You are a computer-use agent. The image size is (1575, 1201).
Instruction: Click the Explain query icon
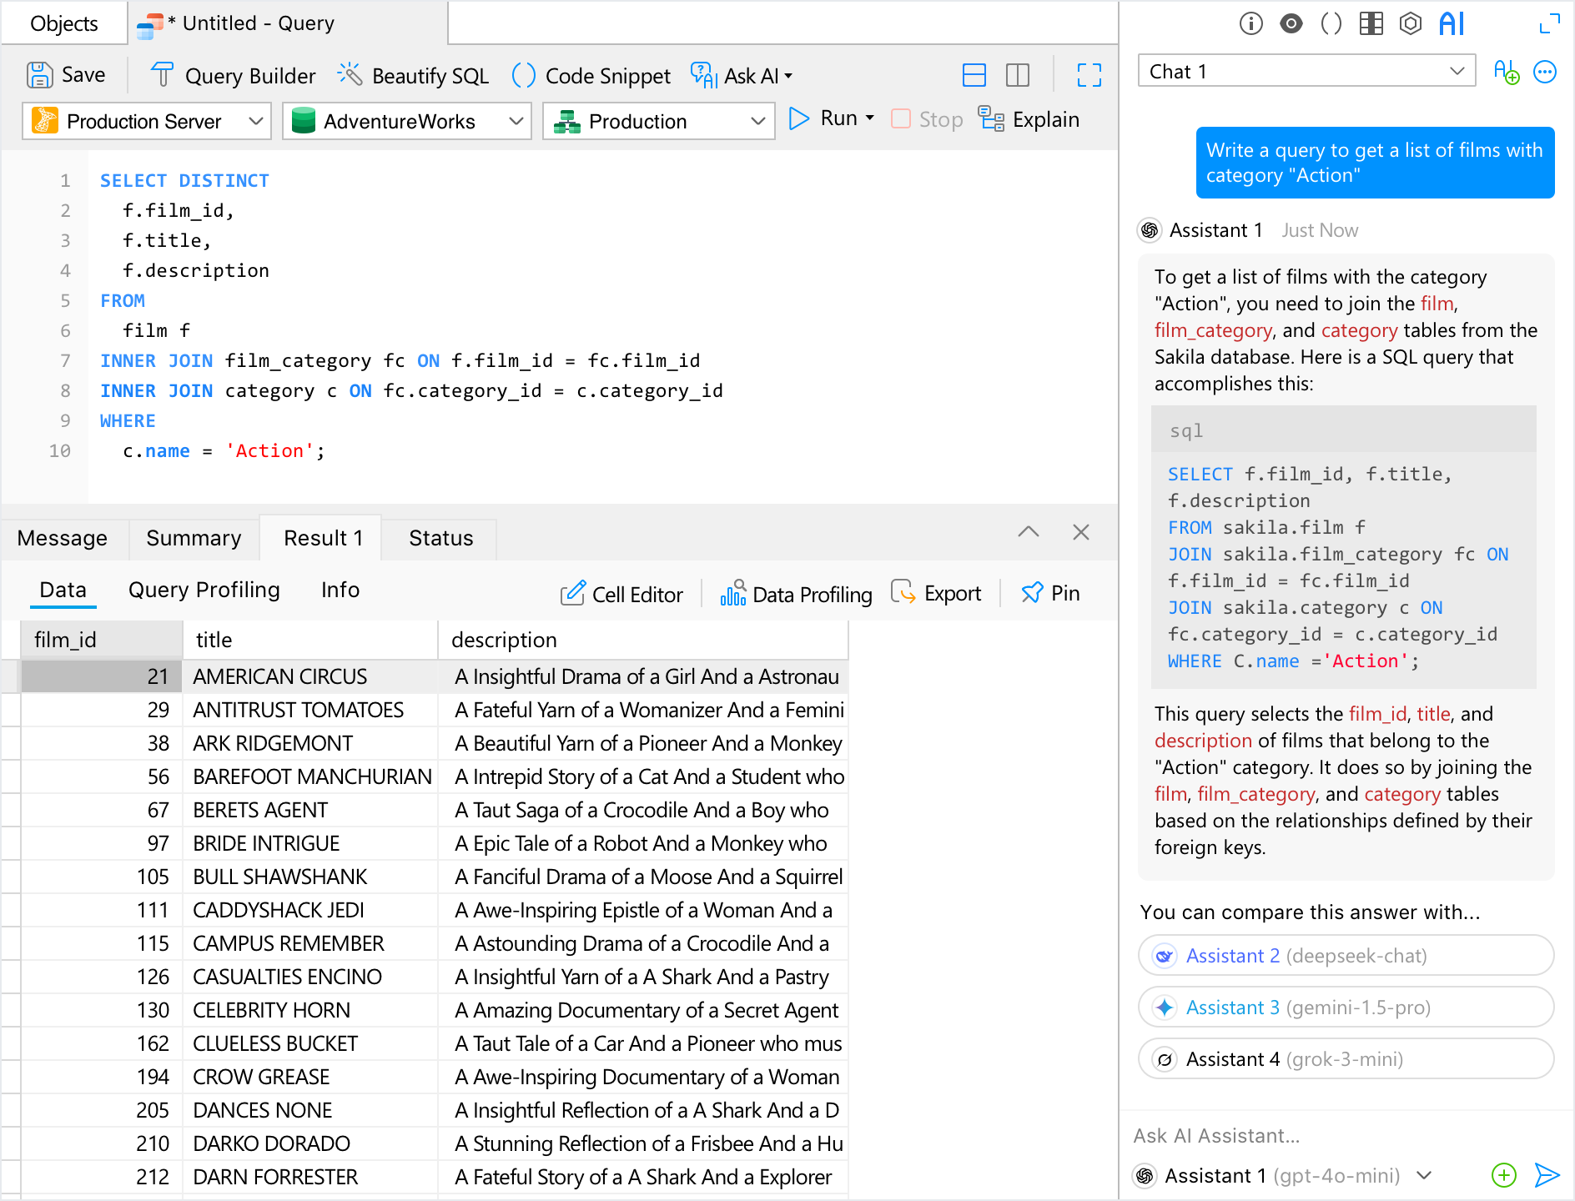pos(991,119)
